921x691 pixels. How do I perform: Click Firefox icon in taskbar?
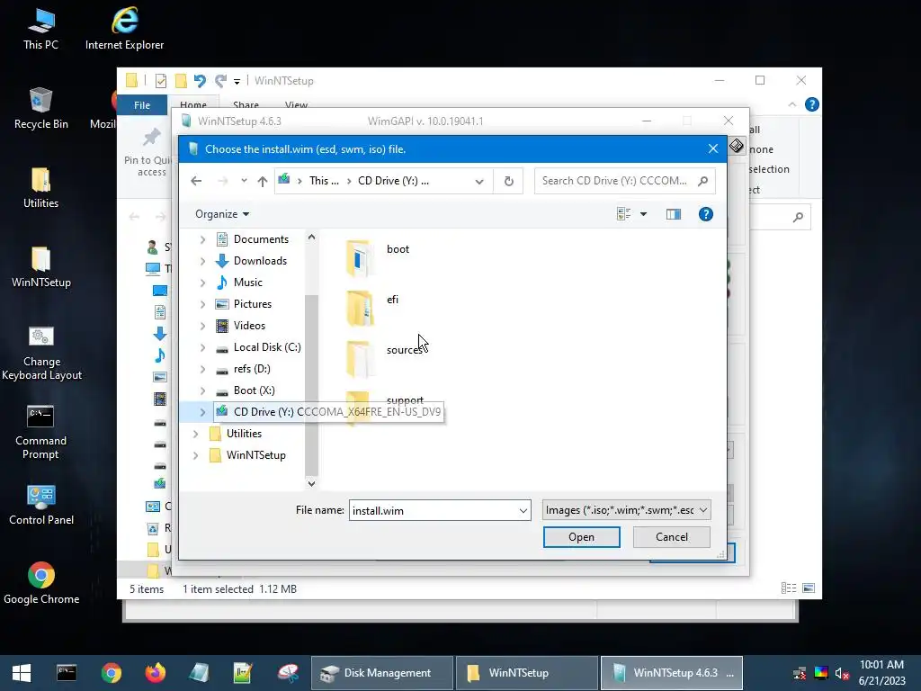tap(155, 673)
